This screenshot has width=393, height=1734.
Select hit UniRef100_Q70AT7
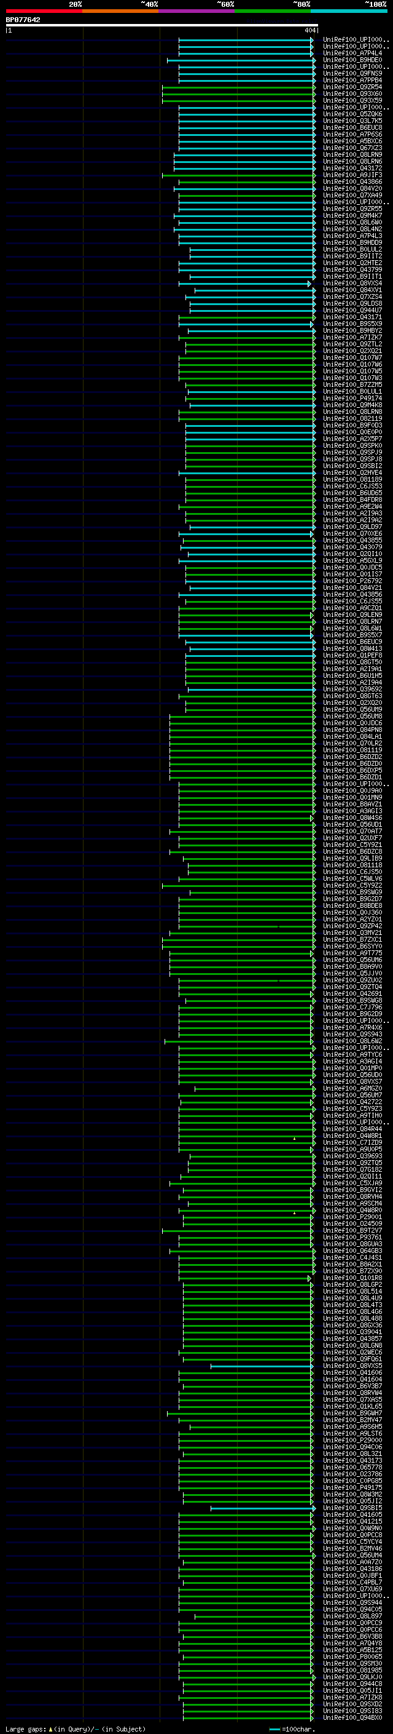(352, 832)
